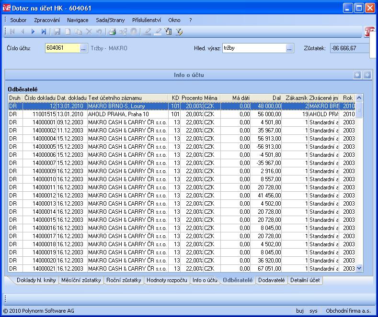The image size is (378, 317).
Task: Click the save floppy disk icon
Action: tap(57, 32)
